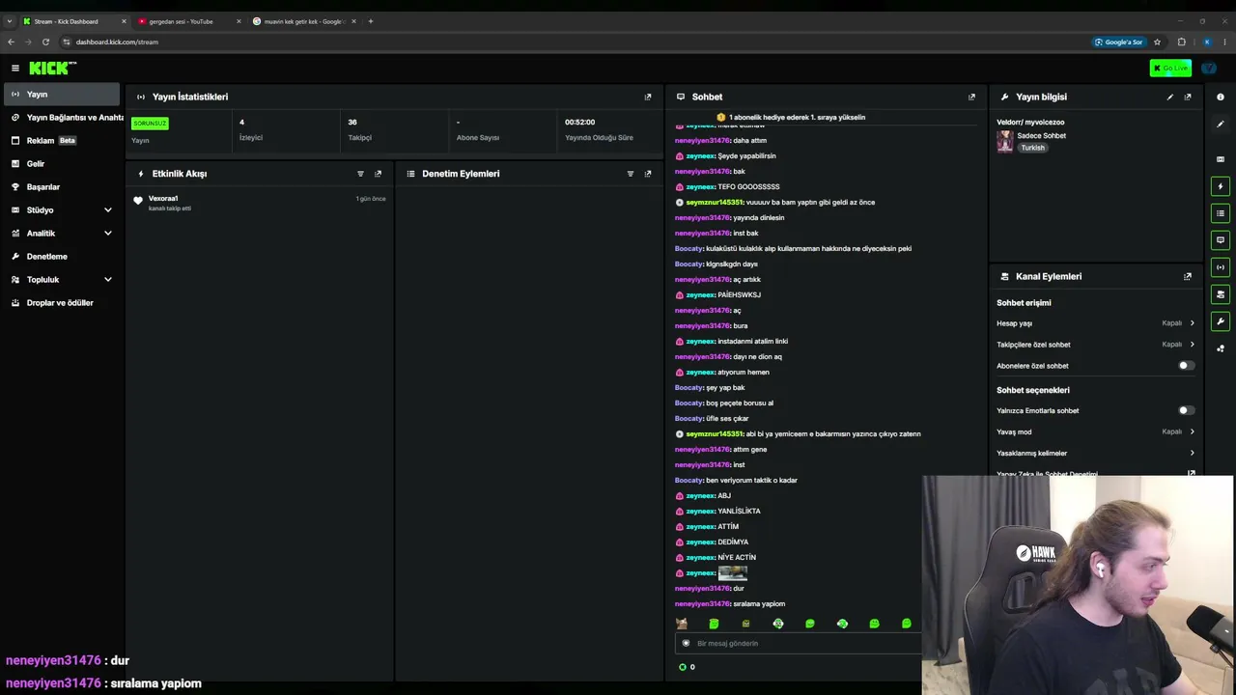Screen dimensions: 1236x695
Task: Click username Boocaty in 'üfle ses çıkar' message
Action: 688,418
